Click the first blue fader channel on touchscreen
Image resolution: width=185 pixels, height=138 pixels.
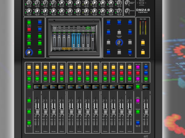click(73, 40)
